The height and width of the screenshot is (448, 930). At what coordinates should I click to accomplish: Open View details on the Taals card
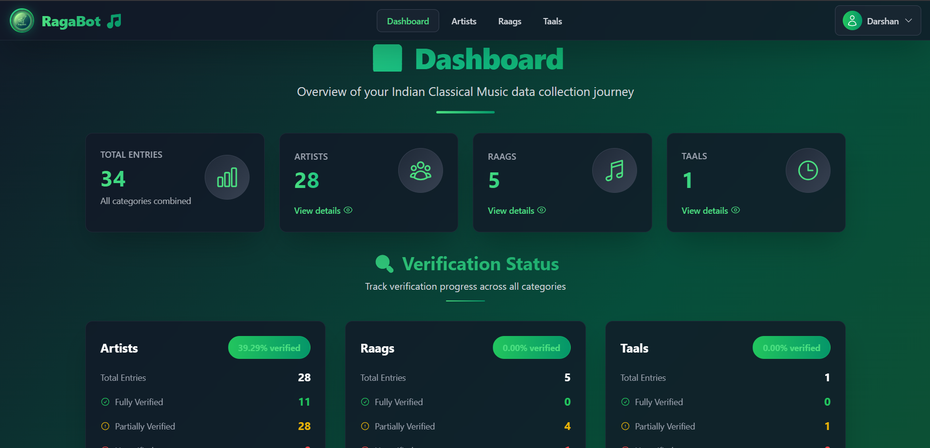click(x=704, y=210)
